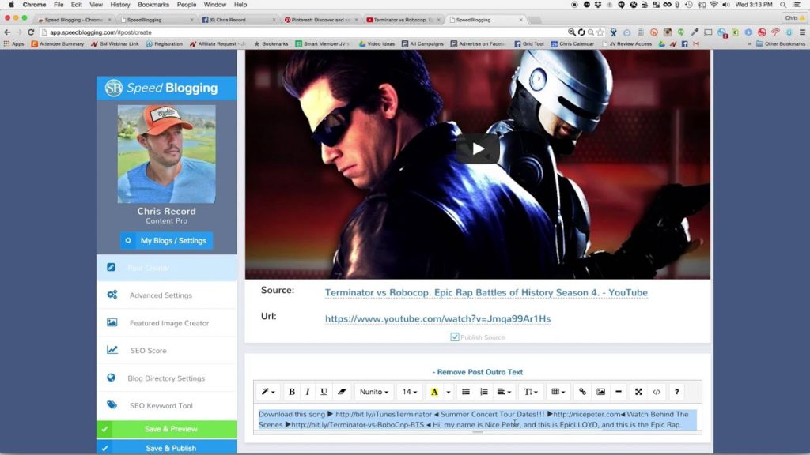Click Remove Post Outro Text link
Viewport: 810px width, 455px height.
(477, 372)
